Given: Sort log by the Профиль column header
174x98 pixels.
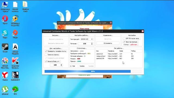Looking at the screenshot, I should point(113,51).
